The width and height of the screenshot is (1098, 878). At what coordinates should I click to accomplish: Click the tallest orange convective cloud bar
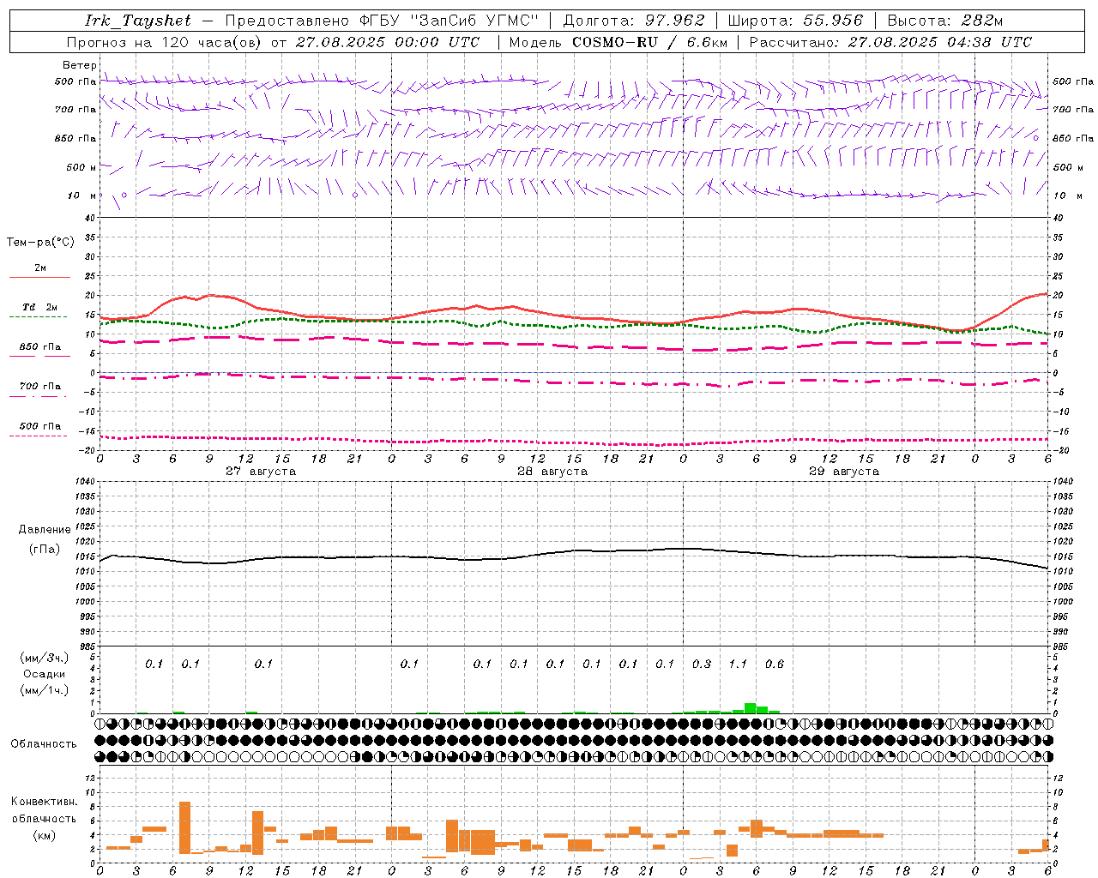tap(184, 827)
